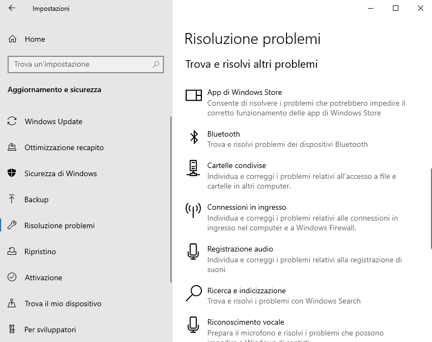Click the App di Windows Store icon
This screenshot has height=342, width=432.
(x=193, y=95)
